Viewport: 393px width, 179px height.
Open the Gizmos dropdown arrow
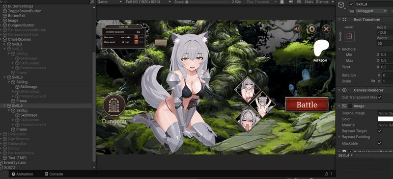333,2
